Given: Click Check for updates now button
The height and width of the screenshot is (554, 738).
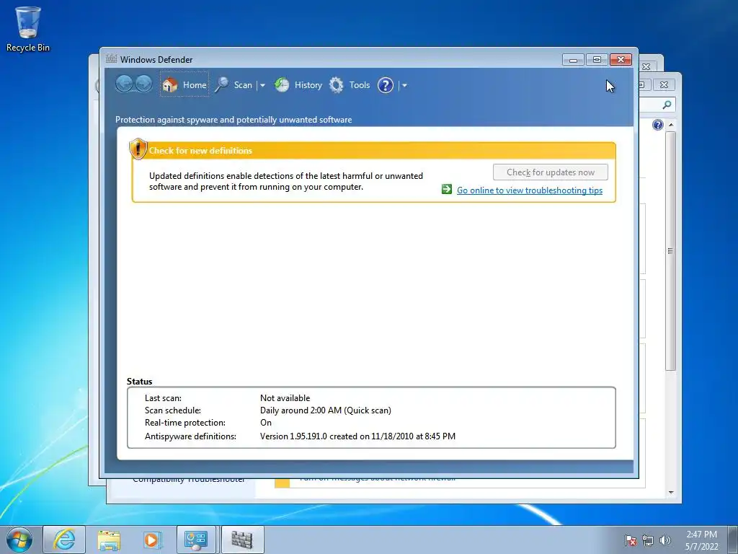Looking at the screenshot, I should click(x=550, y=172).
